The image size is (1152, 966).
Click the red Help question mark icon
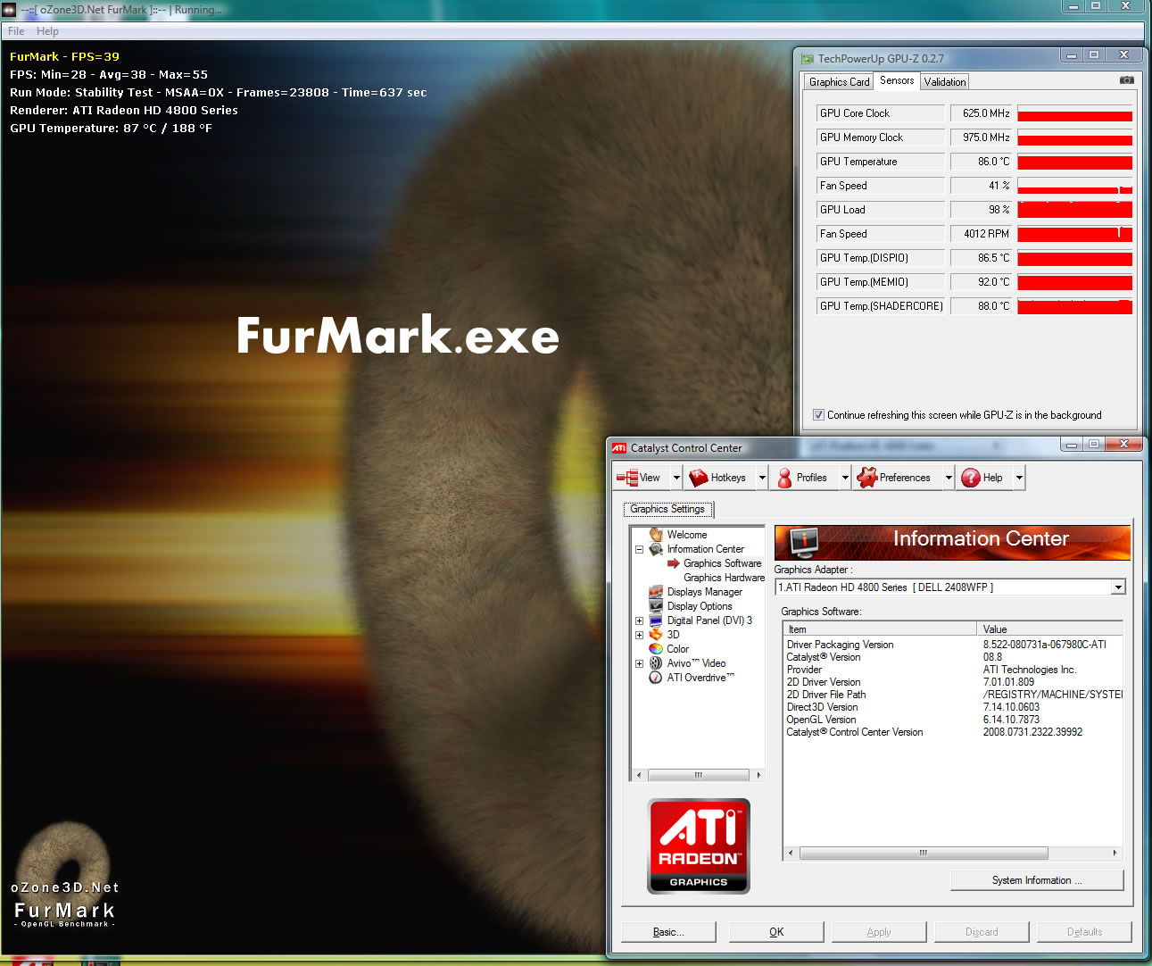pos(971,478)
